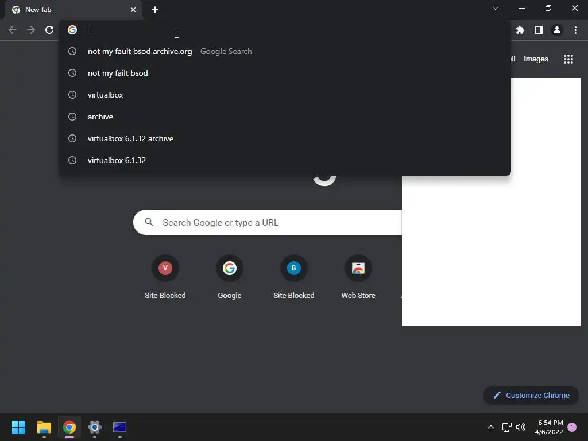The height and width of the screenshot is (441, 588).
Task: Click the 'Search Google or type a URL' box
Action: pyautogui.click(x=268, y=222)
